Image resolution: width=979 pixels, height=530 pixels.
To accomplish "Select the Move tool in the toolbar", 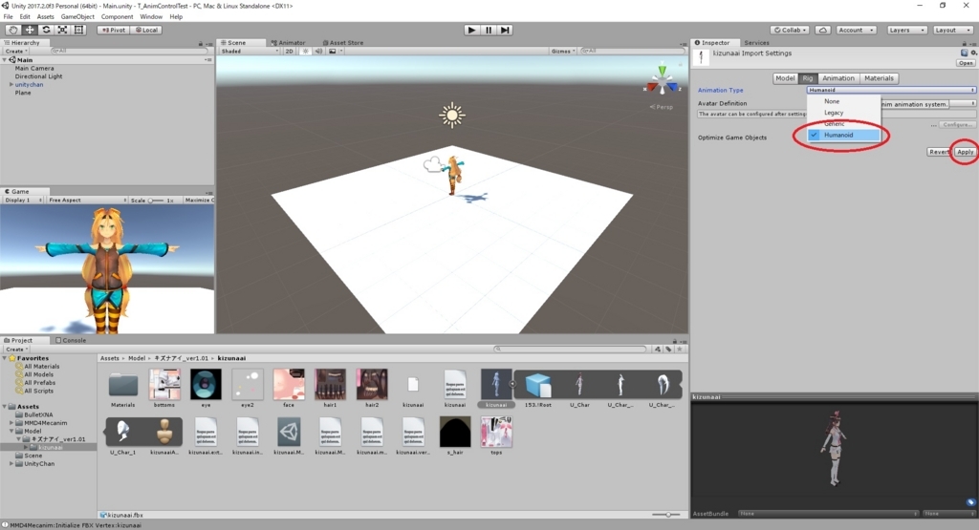I will 30,30.
